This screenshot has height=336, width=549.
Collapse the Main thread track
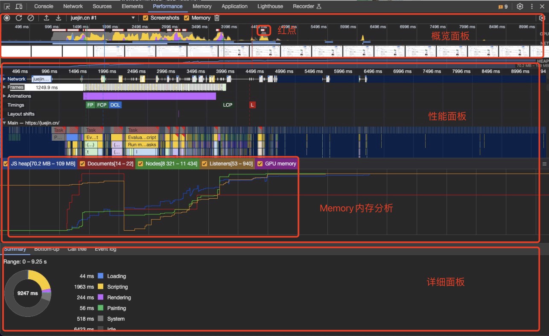coord(5,123)
